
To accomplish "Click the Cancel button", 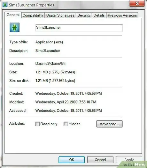I will coord(100,160).
